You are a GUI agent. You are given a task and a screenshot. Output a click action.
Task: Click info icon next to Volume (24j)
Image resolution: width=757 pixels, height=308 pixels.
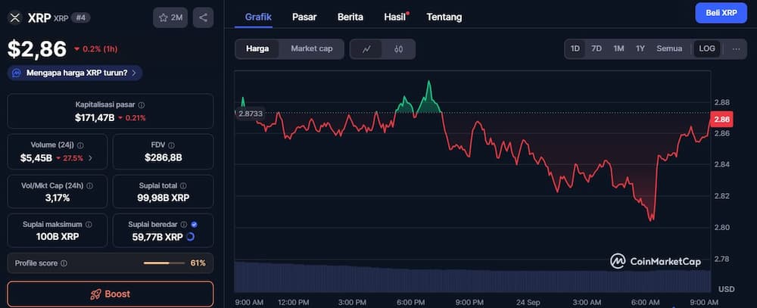pos(80,145)
